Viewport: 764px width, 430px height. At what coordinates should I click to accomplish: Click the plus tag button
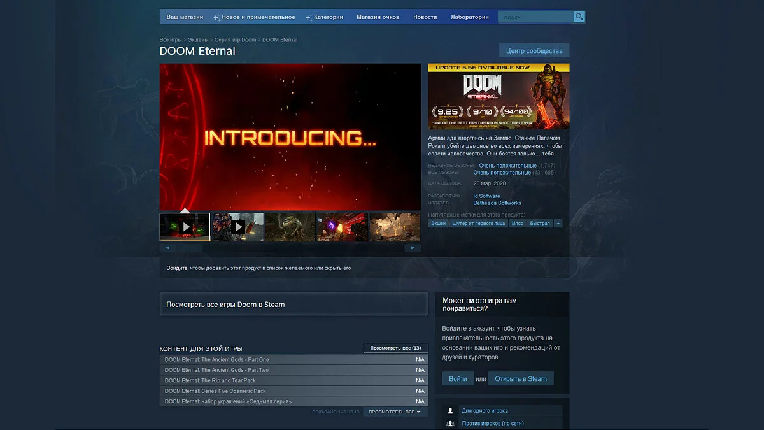point(558,224)
